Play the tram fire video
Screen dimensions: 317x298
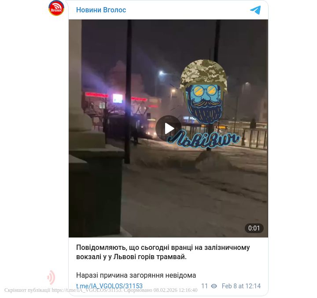168,128
